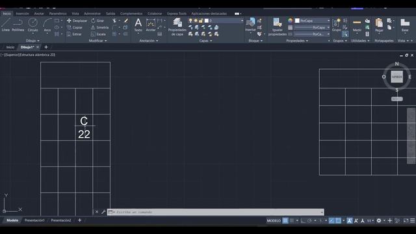Toggle 2D object snap in status bar

pos(338,221)
